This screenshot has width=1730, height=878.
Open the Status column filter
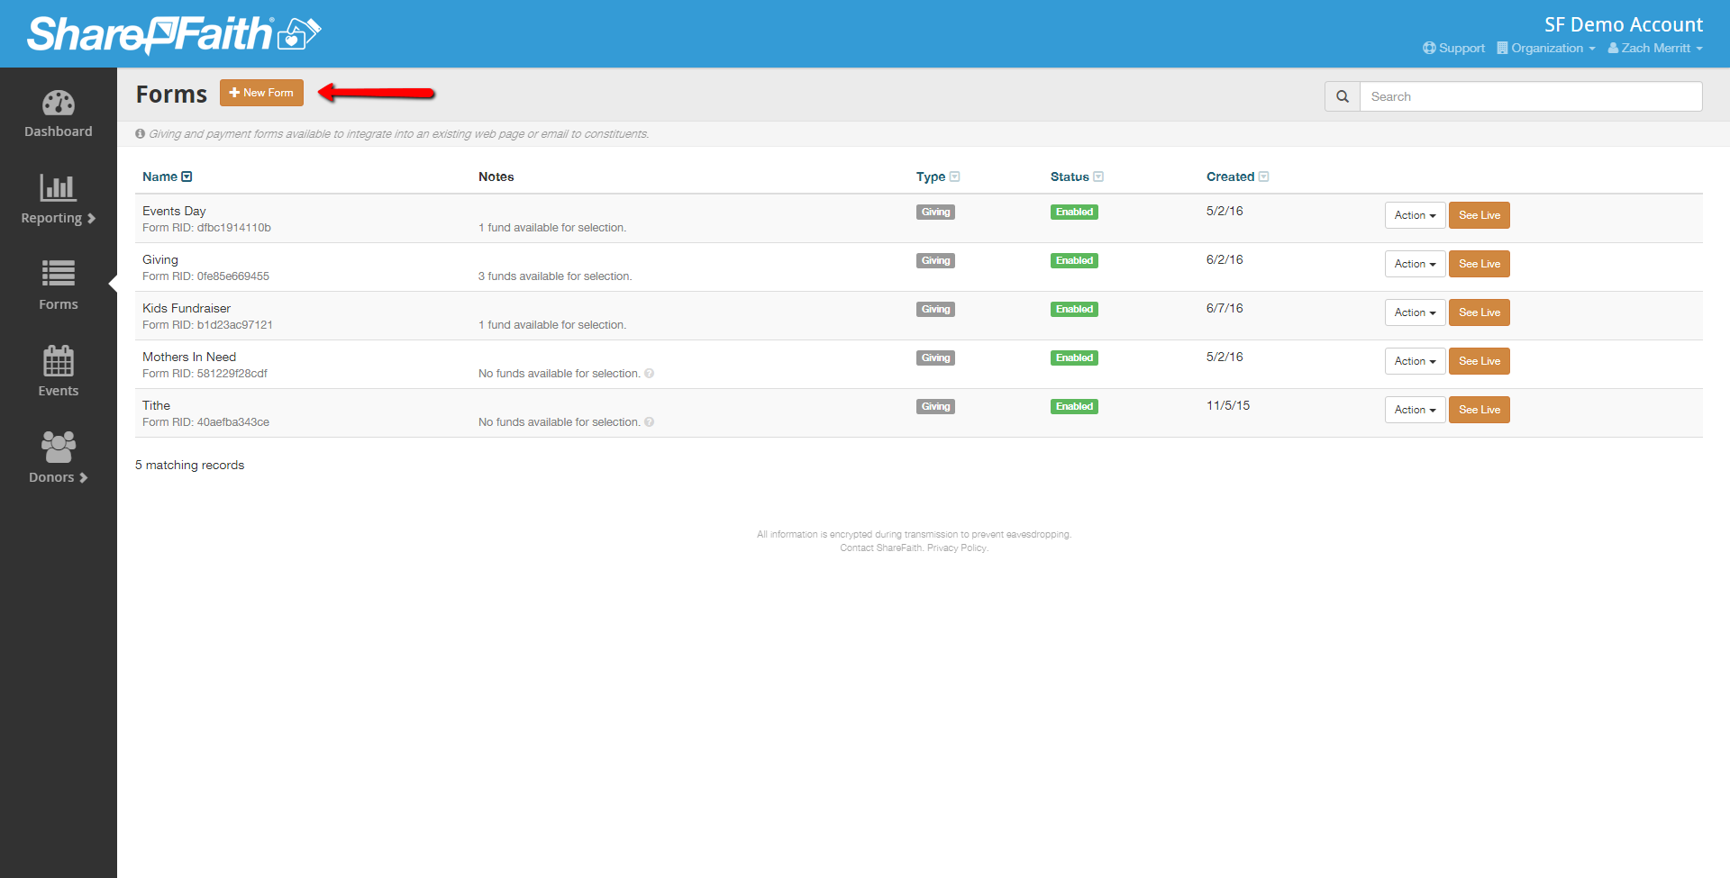[x=1097, y=177]
